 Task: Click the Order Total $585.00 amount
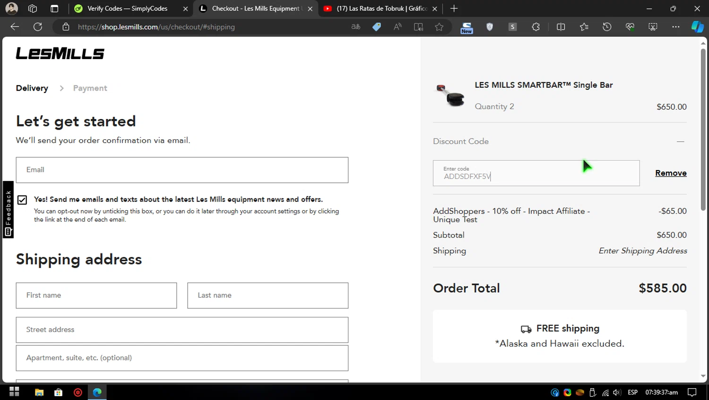(x=663, y=288)
